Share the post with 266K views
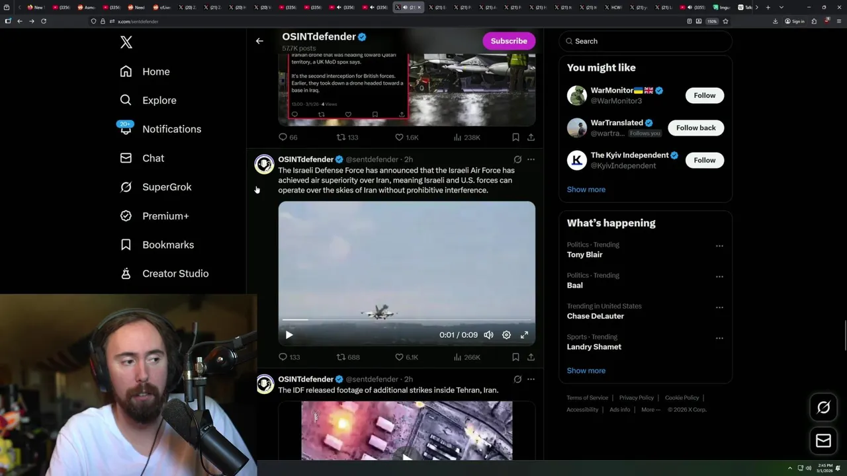847x476 pixels. (531, 357)
